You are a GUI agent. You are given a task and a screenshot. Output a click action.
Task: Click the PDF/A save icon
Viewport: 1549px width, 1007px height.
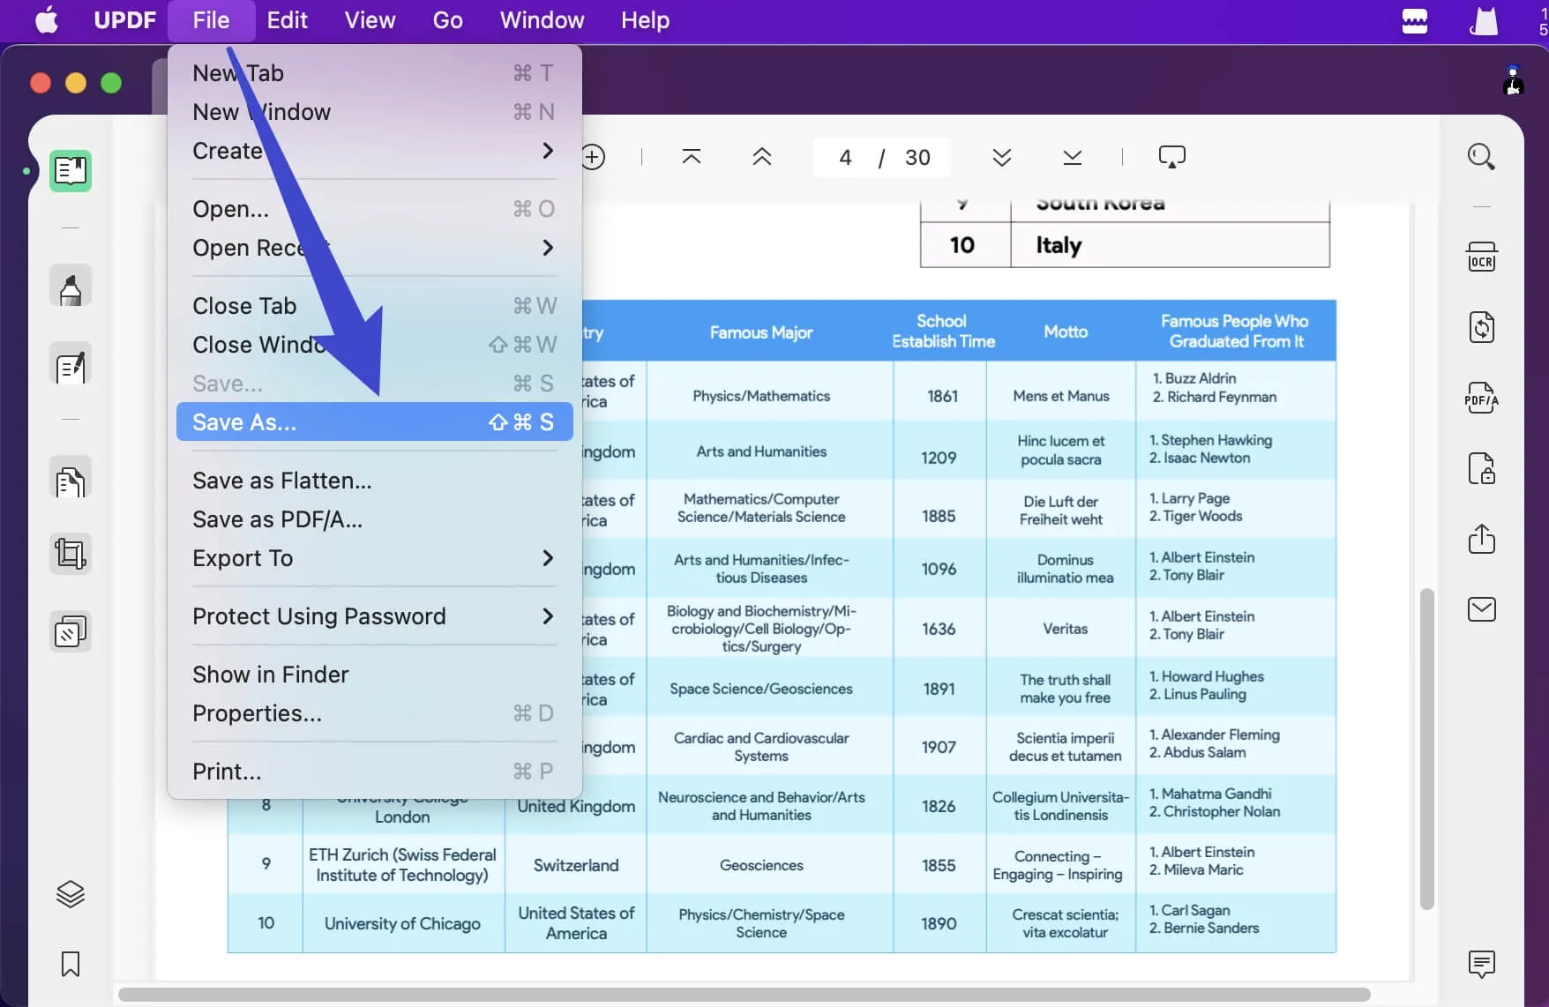(1481, 398)
